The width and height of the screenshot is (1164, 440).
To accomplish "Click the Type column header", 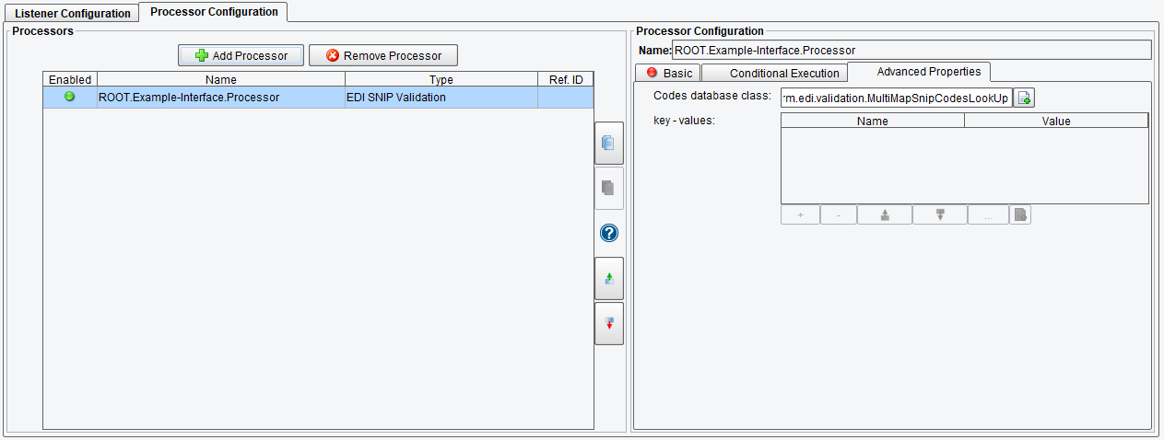I will [x=441, y=79].
